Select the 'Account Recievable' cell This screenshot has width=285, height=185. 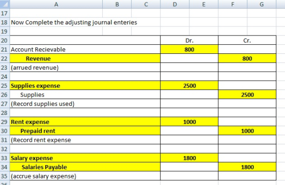pyautogui.click(x=85, y=49)
